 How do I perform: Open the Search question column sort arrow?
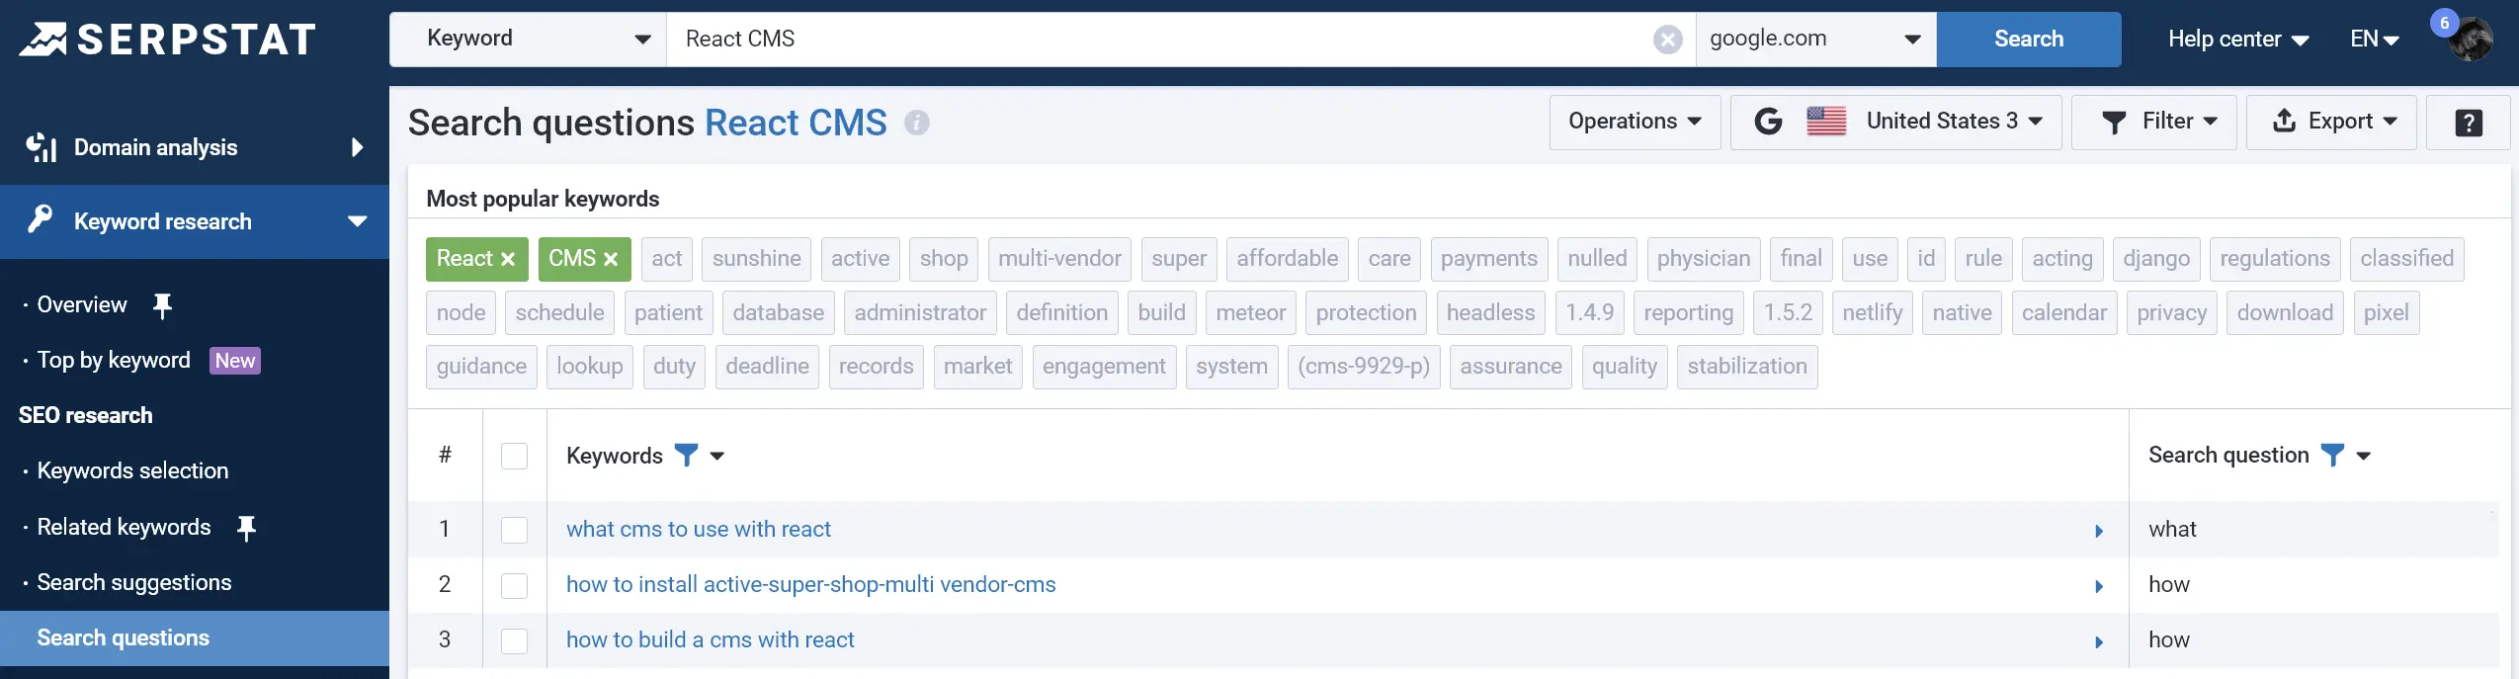click(2364, 456)
